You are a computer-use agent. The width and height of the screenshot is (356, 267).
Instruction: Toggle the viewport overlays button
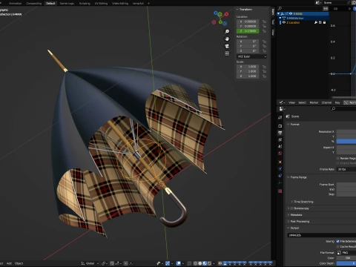point(179,263)
